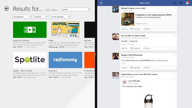The width and height of the screenshot is (192, 108).
Task: Comment on Michael Prospero's post
Action: pyautogui.click(x=135, y=29)
